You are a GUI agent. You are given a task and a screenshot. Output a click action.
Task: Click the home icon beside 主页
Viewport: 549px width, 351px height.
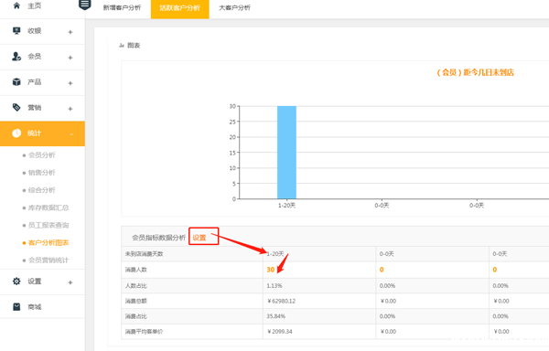click(x=16, y=5)
